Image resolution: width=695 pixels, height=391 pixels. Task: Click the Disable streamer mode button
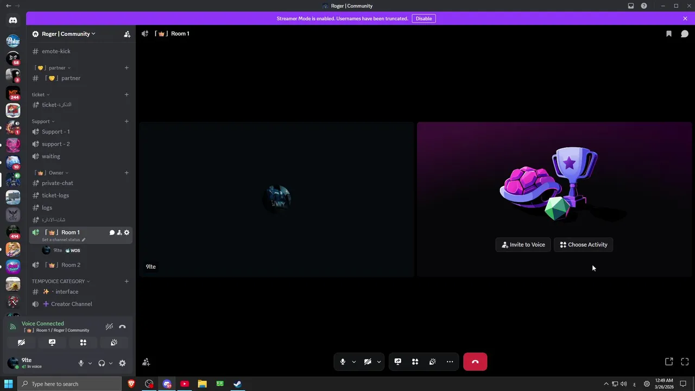point(424,18)
